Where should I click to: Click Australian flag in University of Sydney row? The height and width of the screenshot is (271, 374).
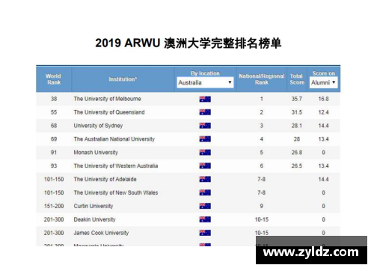(205, 126)
